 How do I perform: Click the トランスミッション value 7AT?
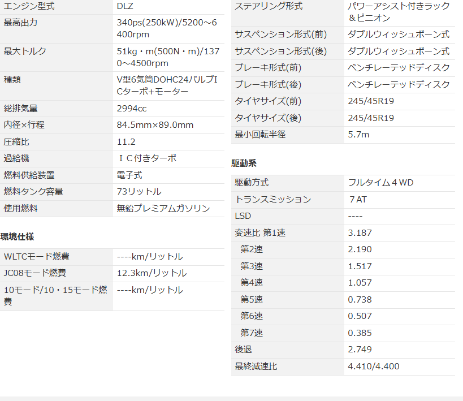pos(358,200)
